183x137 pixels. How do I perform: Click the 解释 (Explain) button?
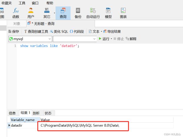coord(131,39)
